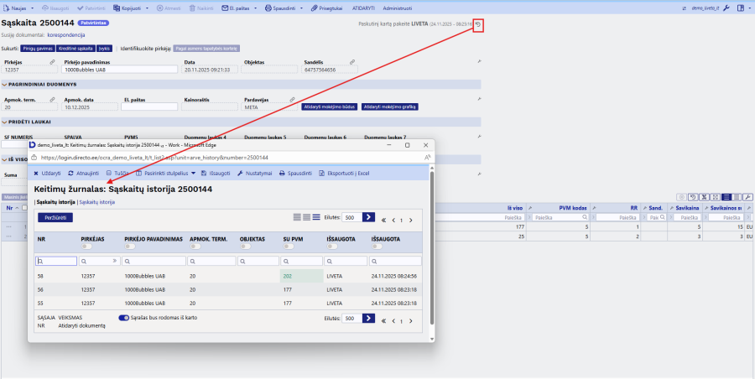
Task: Click the Peržiūrėti button
Action: point(55,217)
